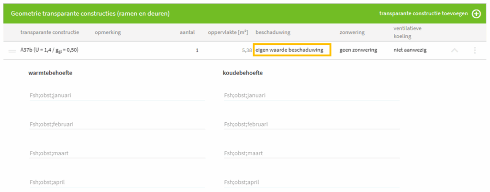
Task: Focus koudebehoefte Fsh;obst;maart input
Action: [x=312, y=153]
